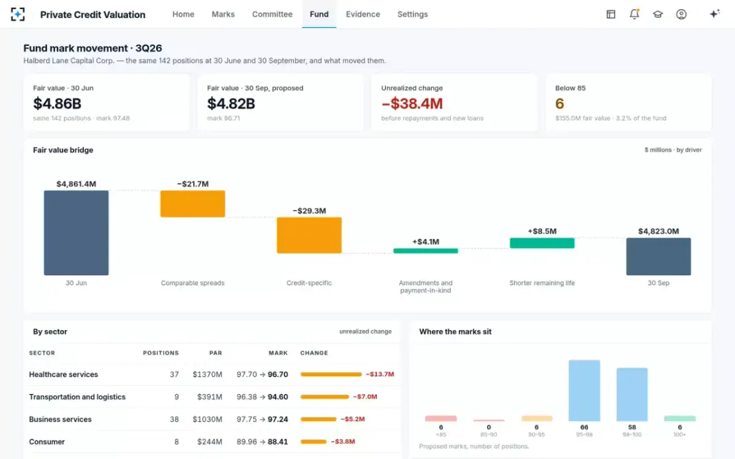Click the +$8.5M bridge label

click(542, 231)
